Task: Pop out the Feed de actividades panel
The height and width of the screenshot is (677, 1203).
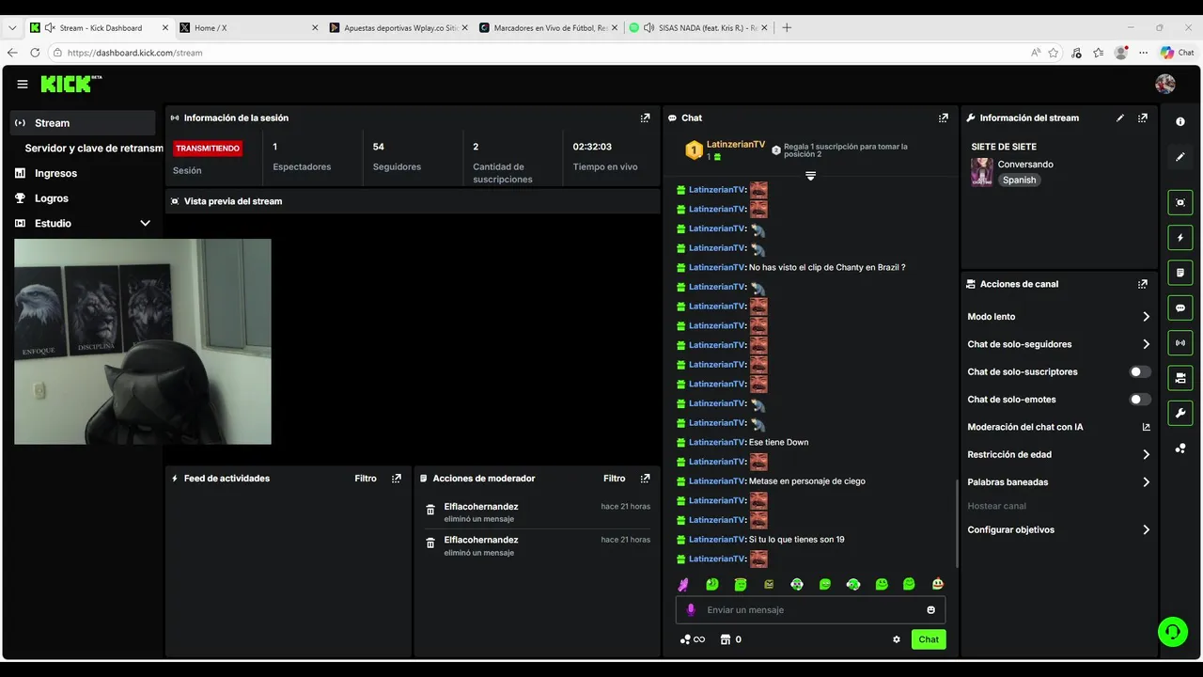Action: [x=397, y=479]
